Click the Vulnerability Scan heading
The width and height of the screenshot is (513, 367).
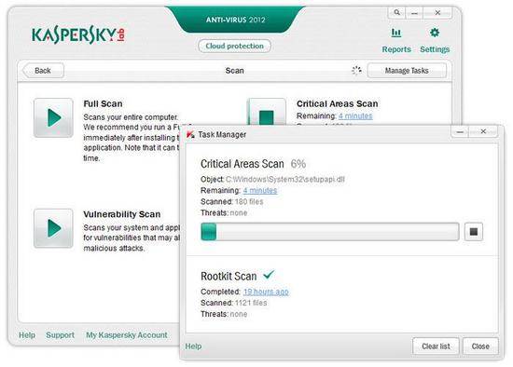122,214
